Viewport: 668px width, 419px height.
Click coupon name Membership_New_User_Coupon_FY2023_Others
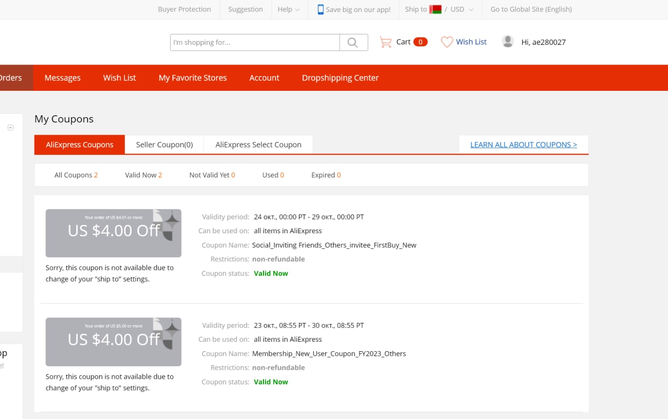tap(329, 353)
